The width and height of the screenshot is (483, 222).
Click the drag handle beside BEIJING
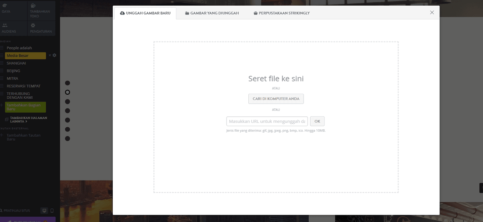point(2,71)
